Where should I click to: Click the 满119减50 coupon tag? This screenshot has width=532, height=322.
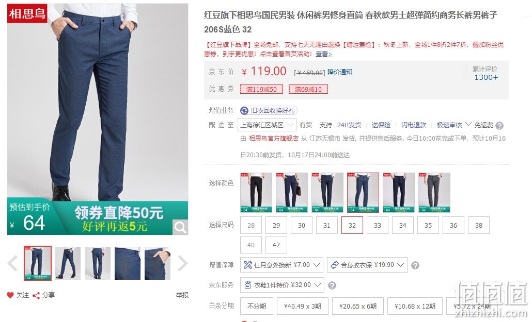tap(261, 90)
